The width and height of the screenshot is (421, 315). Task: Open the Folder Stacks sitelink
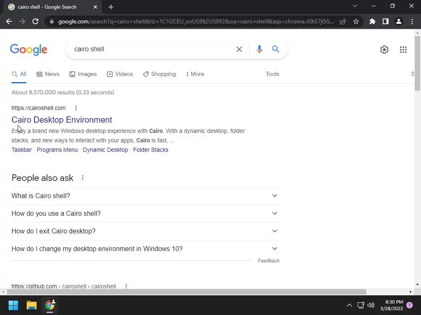[150, 150]
